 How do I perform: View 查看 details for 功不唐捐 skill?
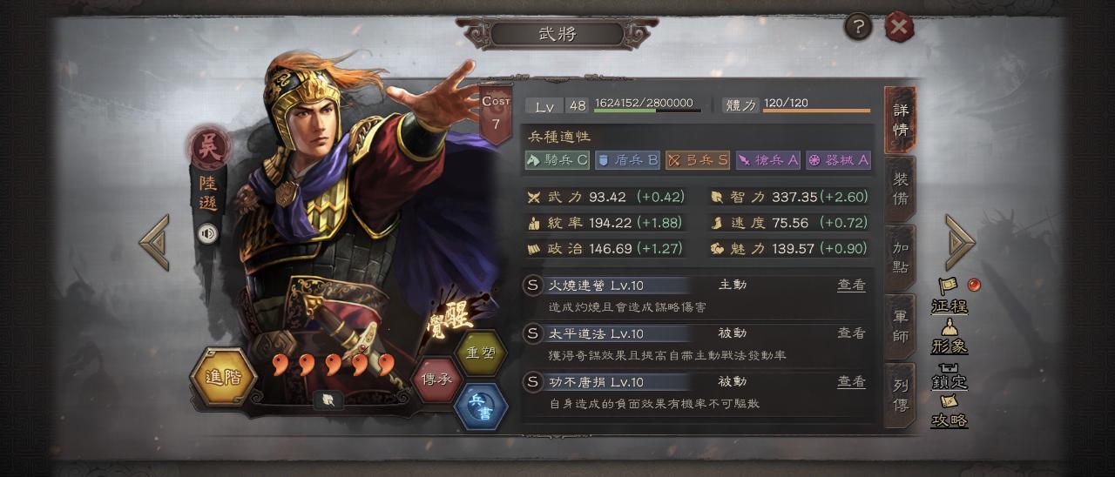[851, 381]
